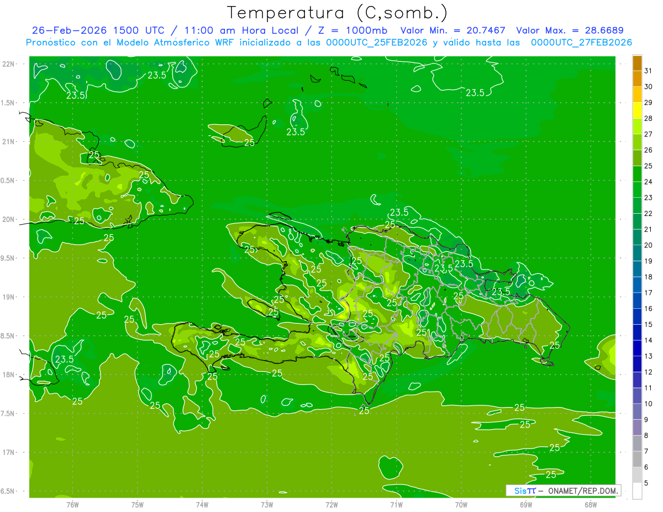Click "Valor Max. = 28.6689" text
663x512 pixels.
570,30
